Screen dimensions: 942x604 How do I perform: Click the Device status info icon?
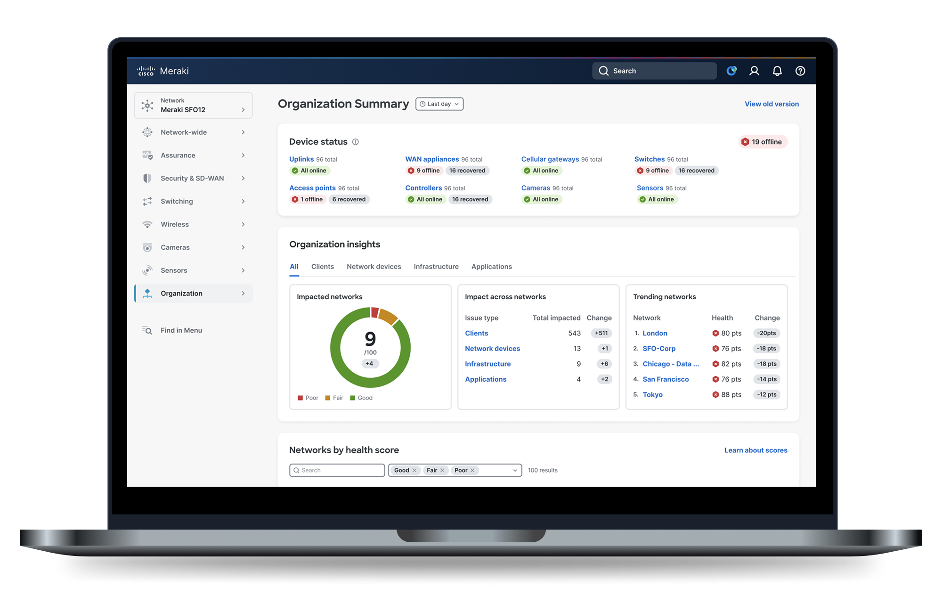coord(356,142)
